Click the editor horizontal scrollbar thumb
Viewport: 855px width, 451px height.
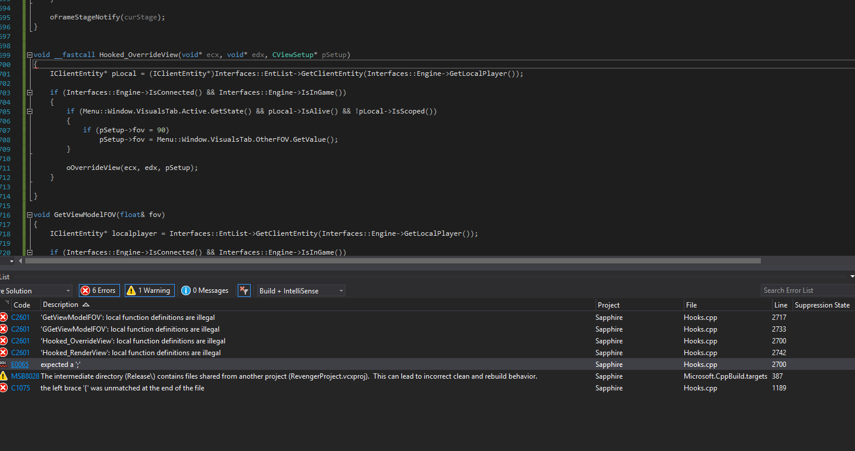(392, 260)
